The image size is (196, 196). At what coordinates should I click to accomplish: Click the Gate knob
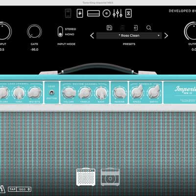[x=34, y=31]
